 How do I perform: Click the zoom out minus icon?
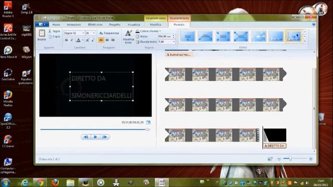[x=279, y=159]
